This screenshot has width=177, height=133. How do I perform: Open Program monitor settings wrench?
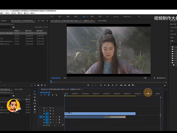[x=155, y=78]
